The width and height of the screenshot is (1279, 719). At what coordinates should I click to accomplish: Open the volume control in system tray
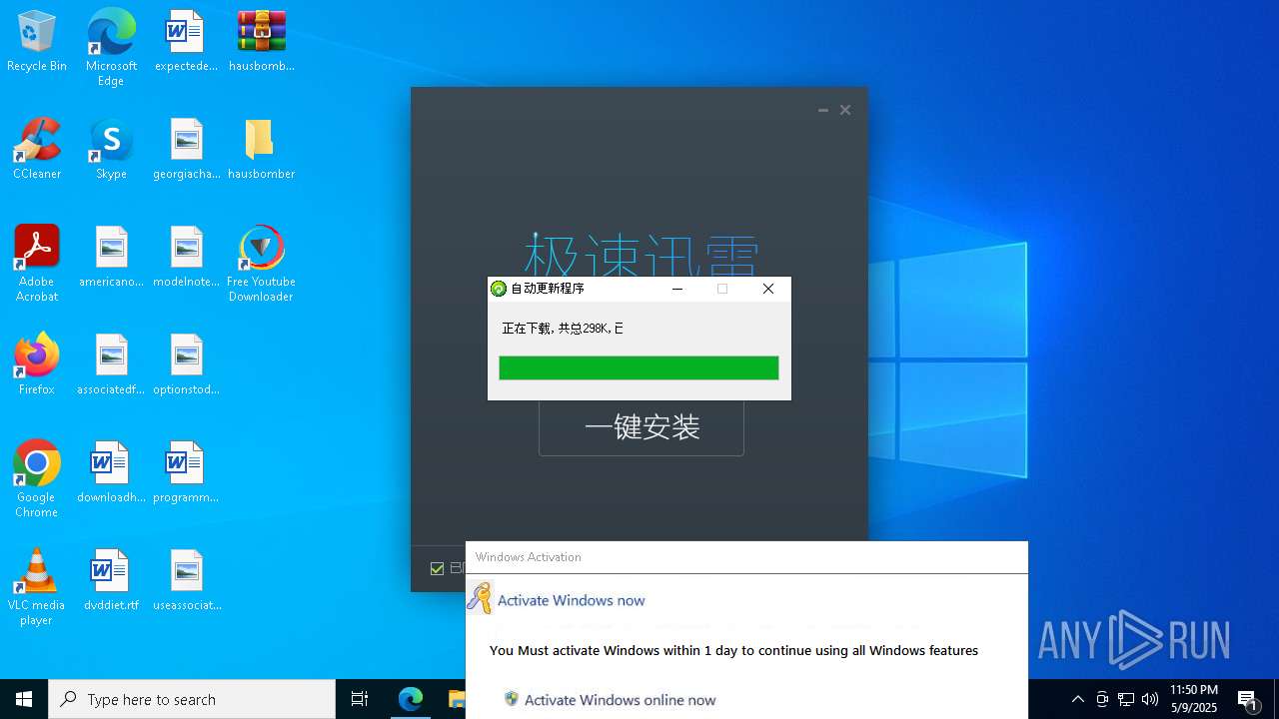tap(1150, 699)
